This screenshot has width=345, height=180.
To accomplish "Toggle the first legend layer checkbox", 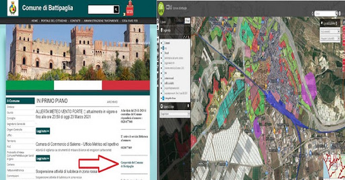I will [163, 43].
